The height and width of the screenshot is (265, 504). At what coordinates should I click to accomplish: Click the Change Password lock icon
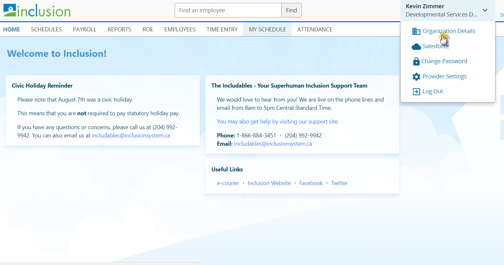(x=416, y=61)
